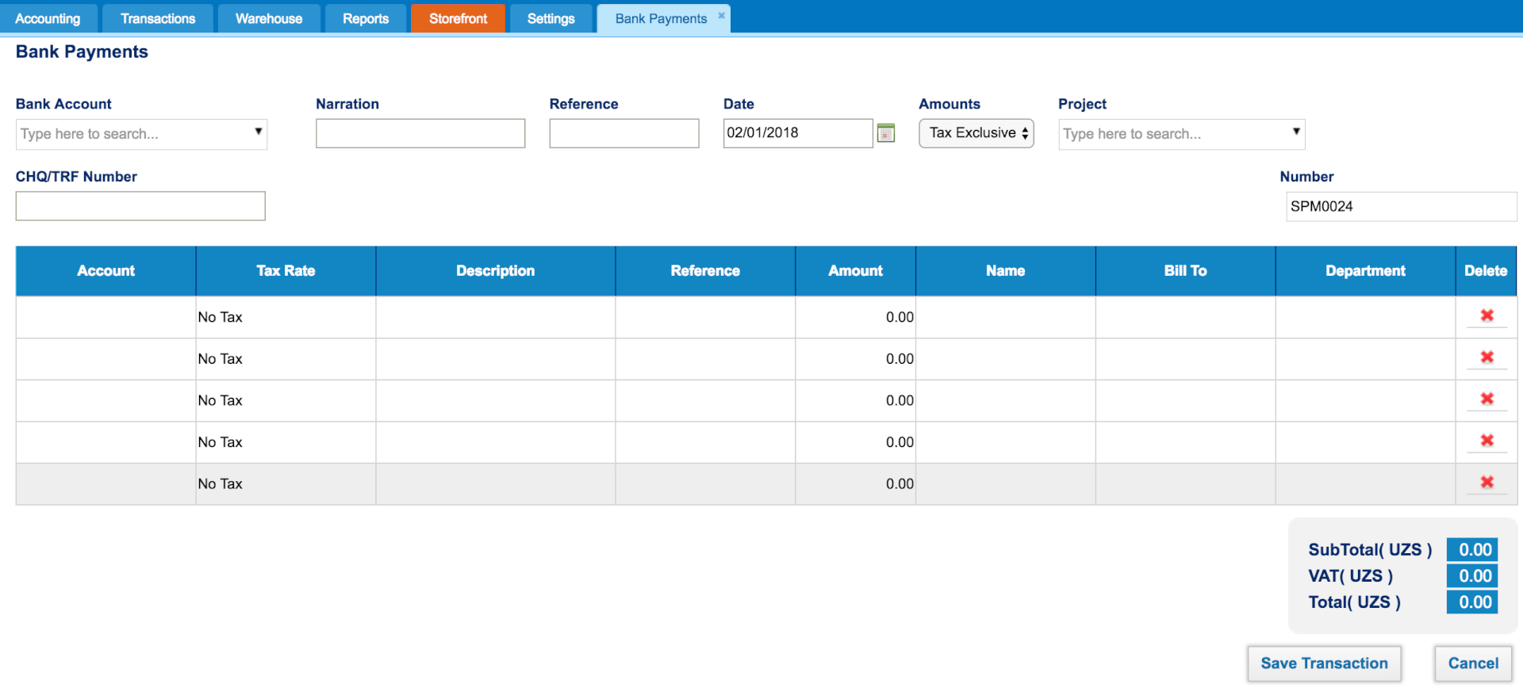Click the No Tax cell in first row
Screen dimensions: 1523x699
coord(286,317)
